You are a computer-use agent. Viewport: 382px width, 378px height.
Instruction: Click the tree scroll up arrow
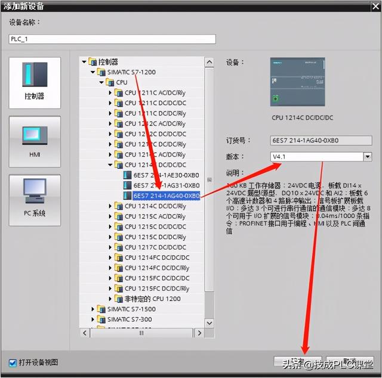[210, 62]
